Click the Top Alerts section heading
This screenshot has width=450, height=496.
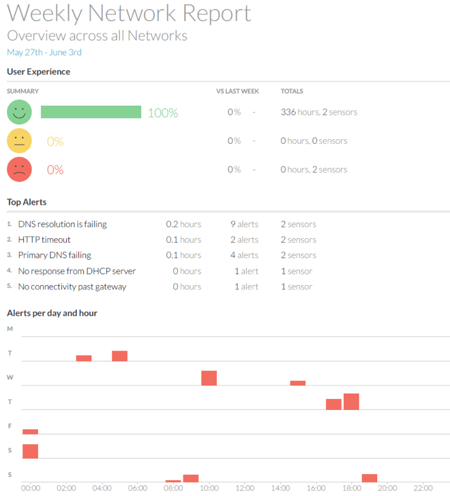coord(27,202)
